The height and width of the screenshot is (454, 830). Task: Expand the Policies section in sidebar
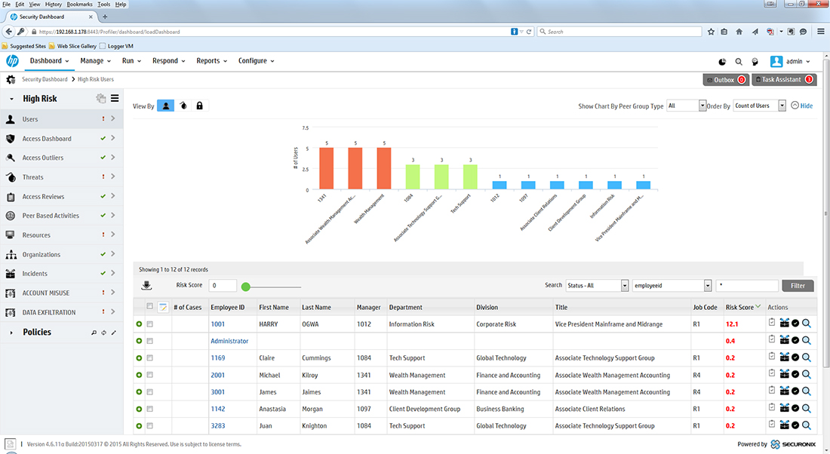tap(12, 332)
